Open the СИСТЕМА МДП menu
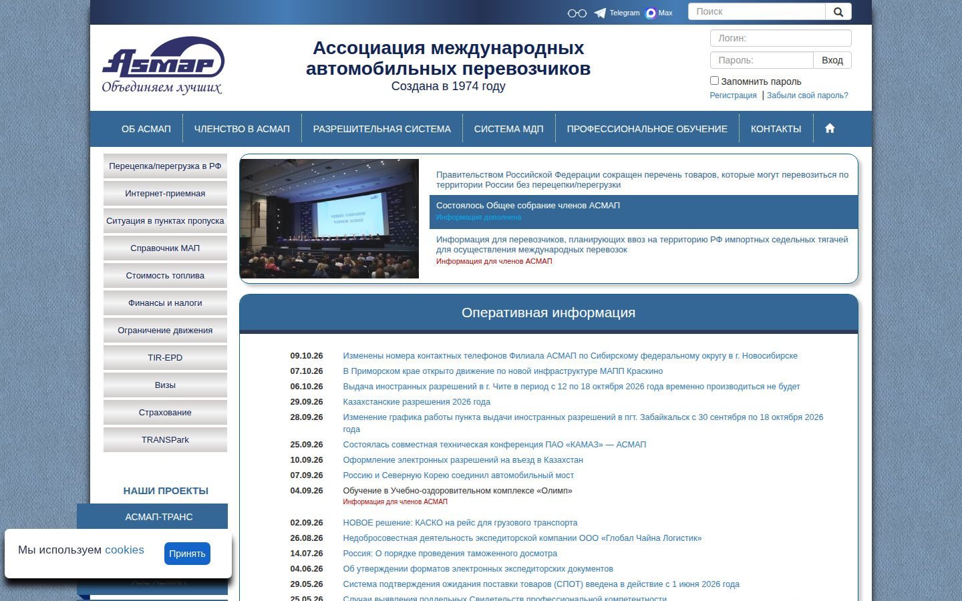This screenshot has height=601, width=962. (x=509, y=129)
